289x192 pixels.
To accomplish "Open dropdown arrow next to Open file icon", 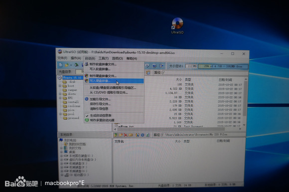I will tap(71, 65).
